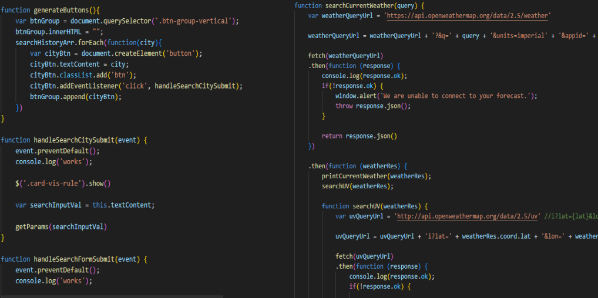Click the cityBtn.addEventListener('click', ...) line
This screenshot has width=598, height=298.
(x=136, y=86)
